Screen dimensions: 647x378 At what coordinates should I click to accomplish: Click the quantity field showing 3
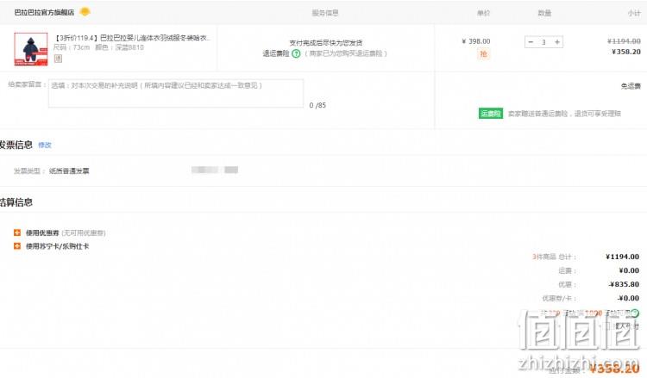point(543,42)
